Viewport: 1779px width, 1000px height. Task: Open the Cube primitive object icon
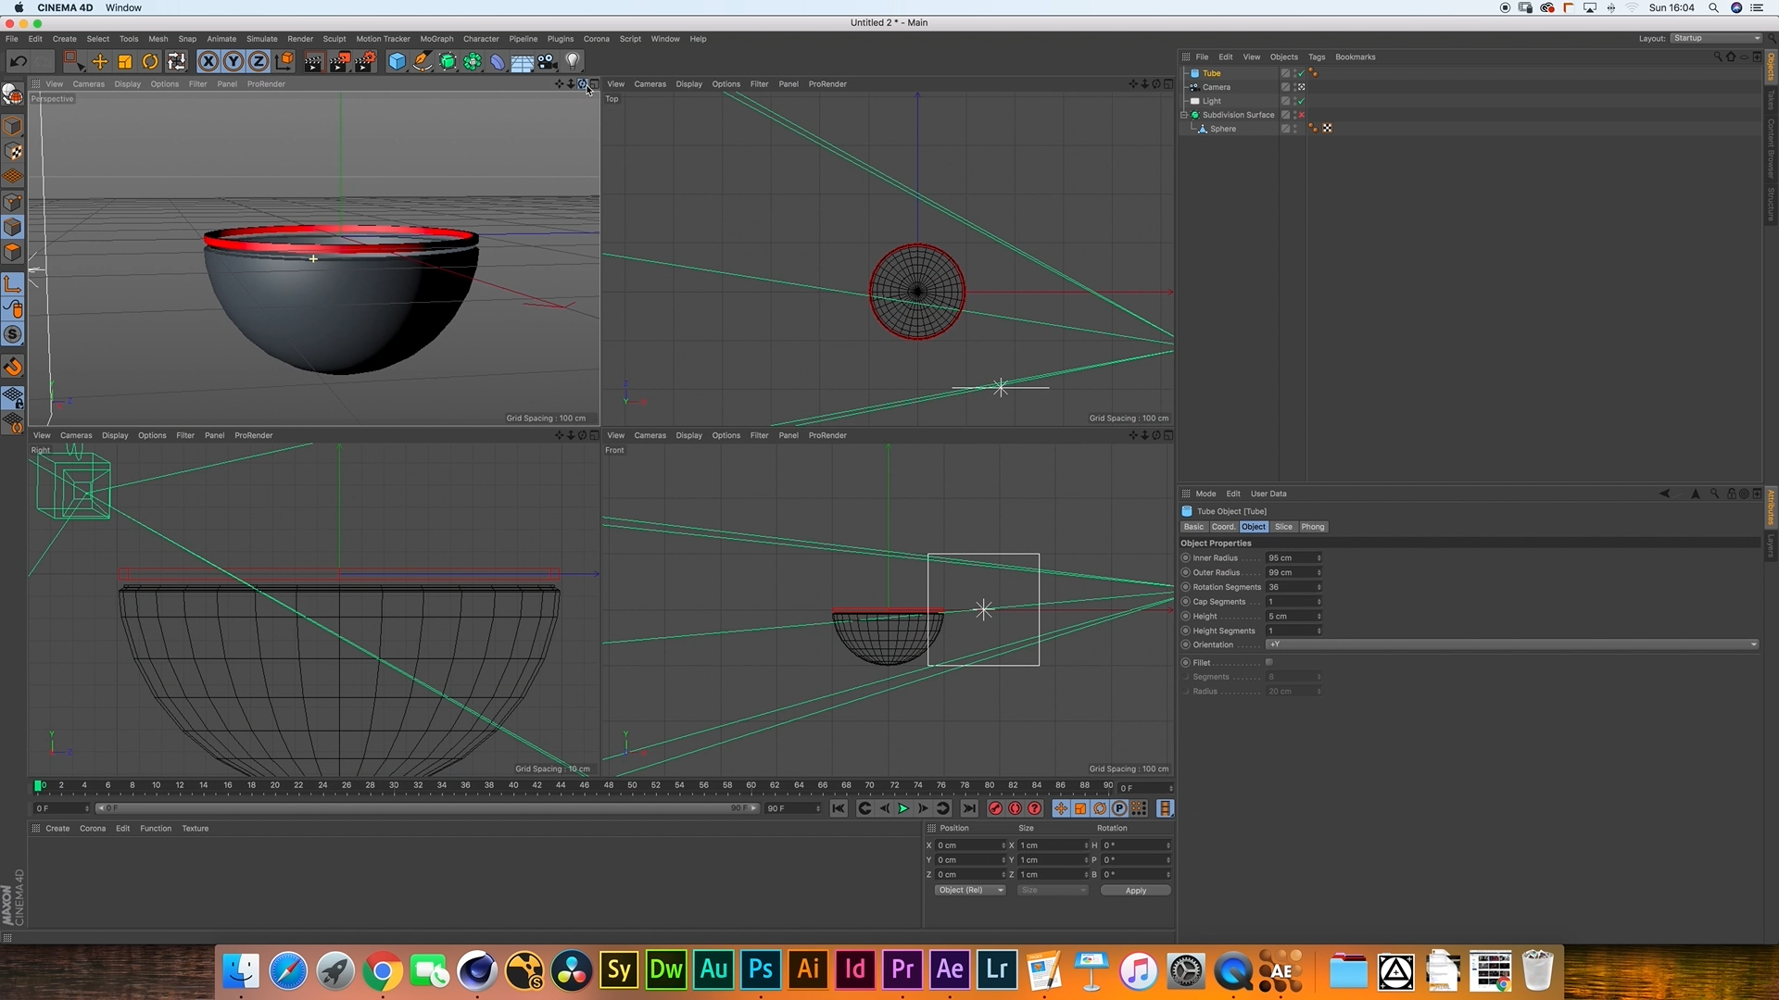397,61
